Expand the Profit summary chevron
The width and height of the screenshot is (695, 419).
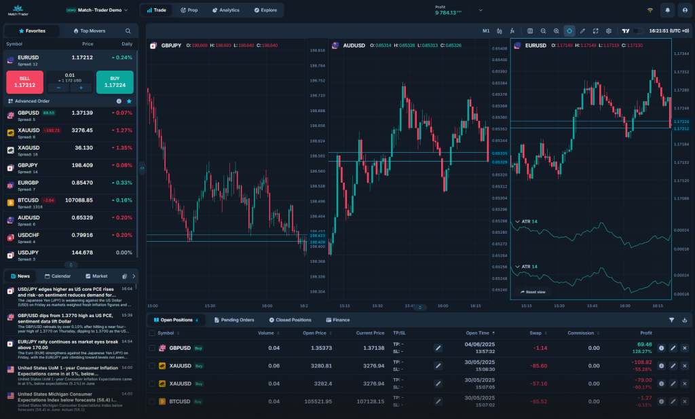tap(481, 10)
